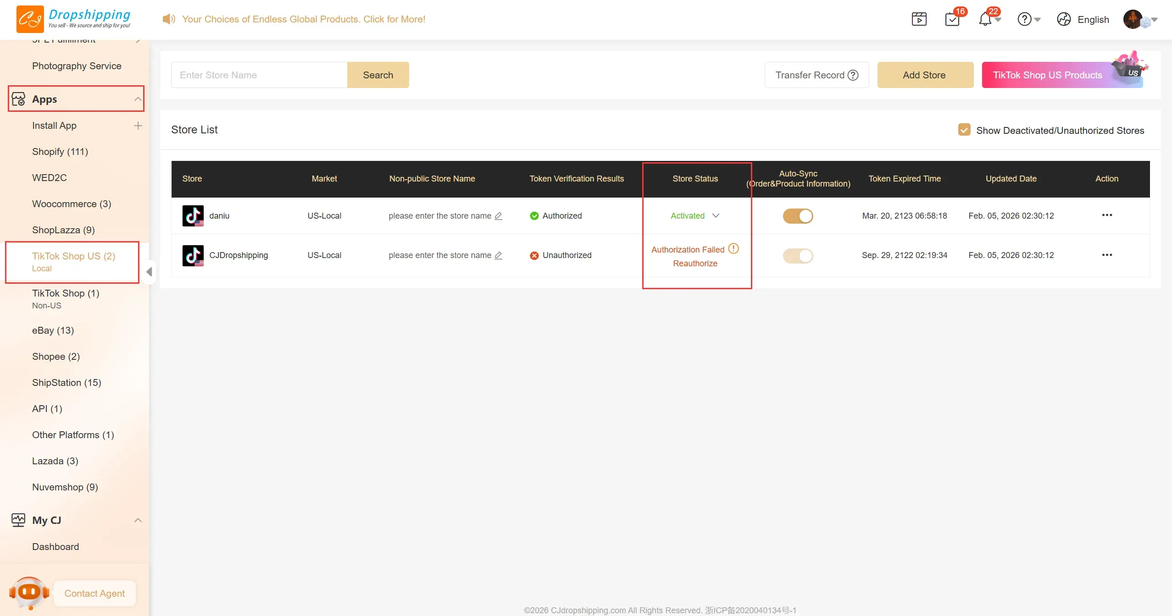Screen dimensions: 1172x616
Task: Click the Contact Agent robot icon
Action: [x=29, y=593]
